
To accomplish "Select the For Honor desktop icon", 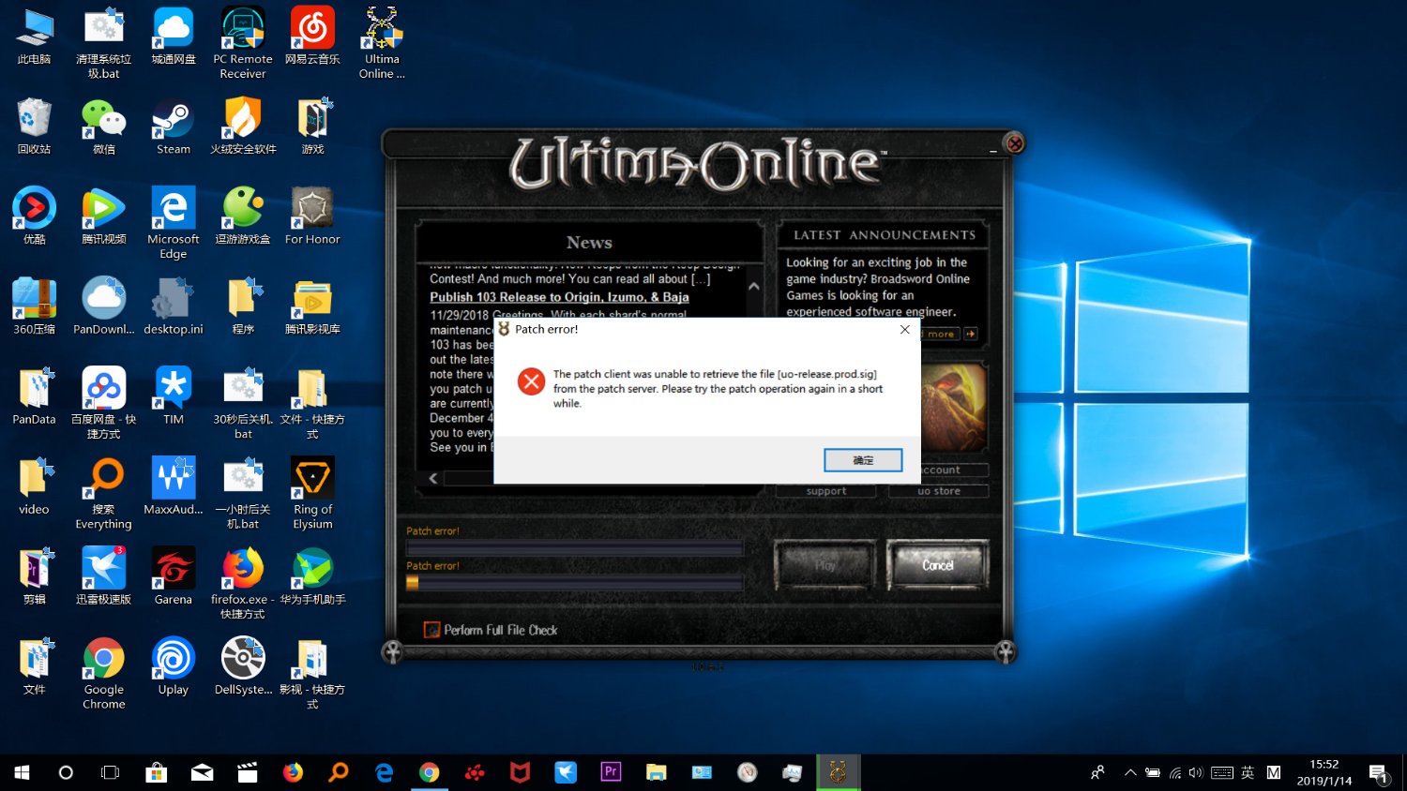I will (312, 216).
